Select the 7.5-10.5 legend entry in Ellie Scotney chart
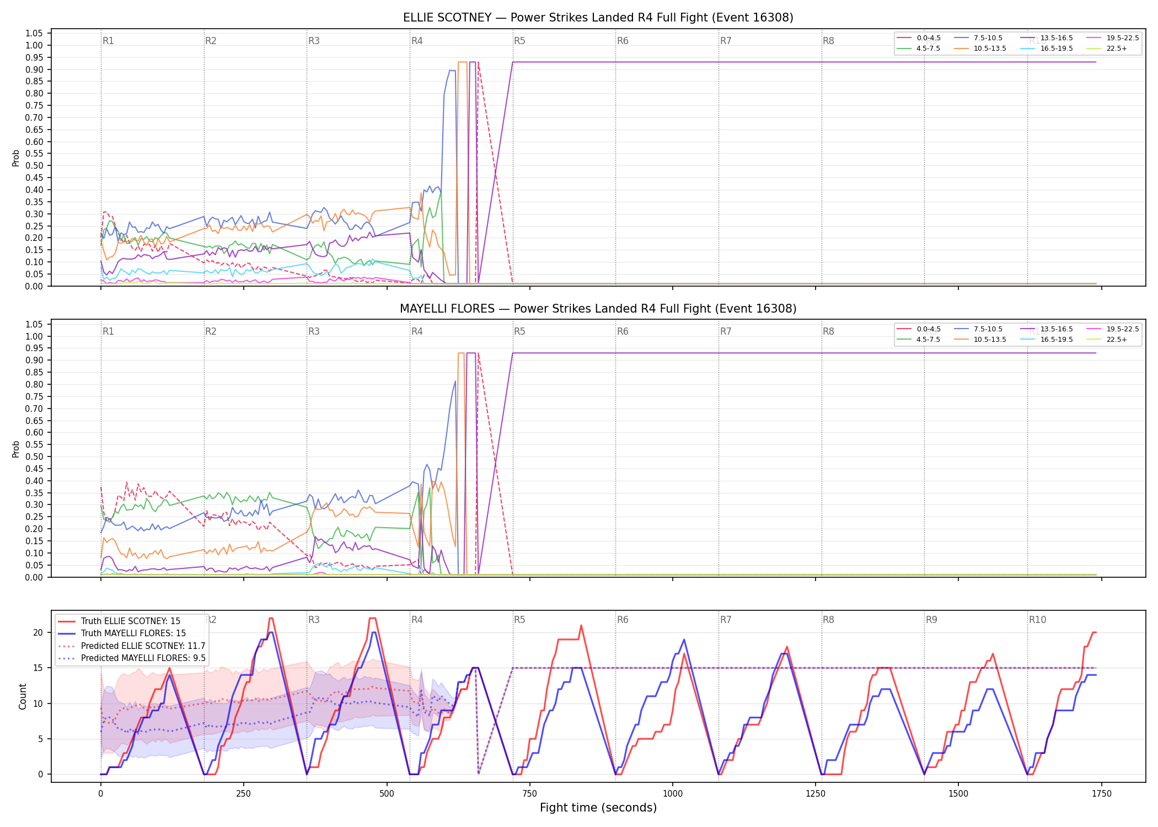The image size is (1158, 827). pos(978,38)
